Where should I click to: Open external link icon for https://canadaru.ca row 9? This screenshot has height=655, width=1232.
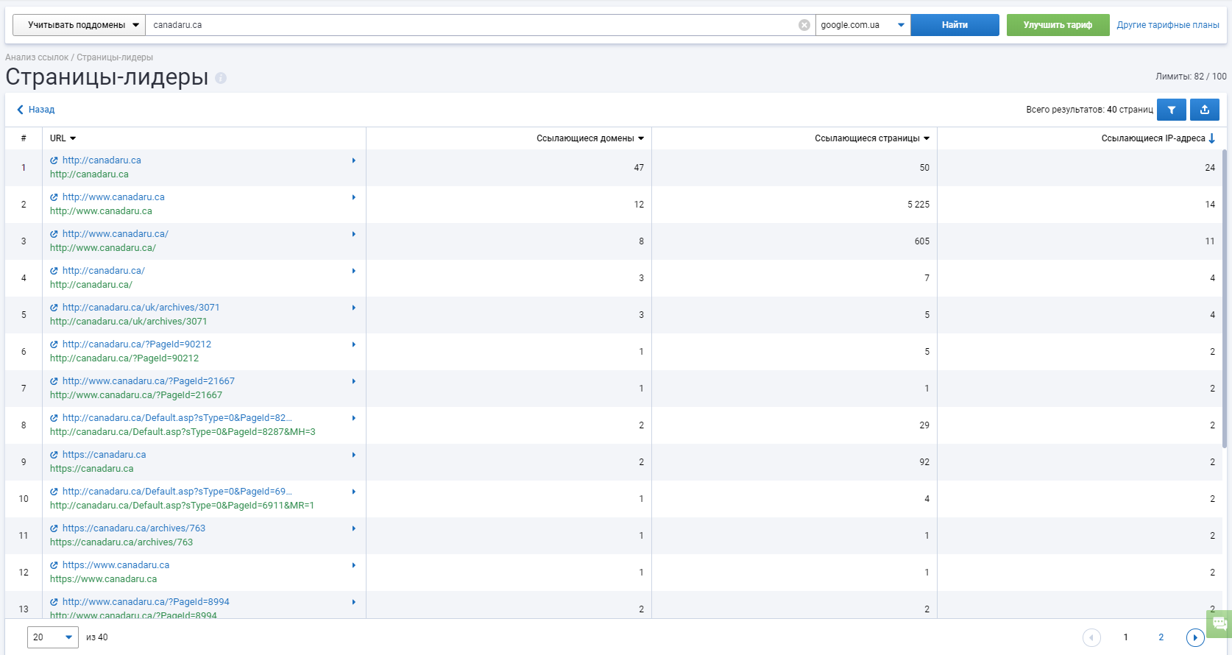(54, 455)
